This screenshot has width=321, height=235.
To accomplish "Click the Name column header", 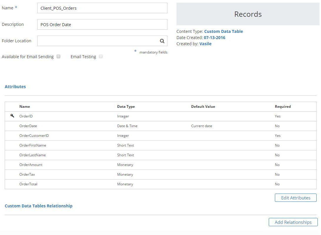I will [x=25, y=106].
